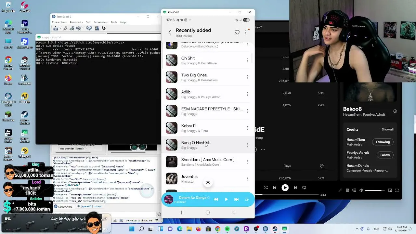Skip to previous track in phone mini player
This screenshot has width=416, height=234.
pyautogui.click(x=216, y=199)
